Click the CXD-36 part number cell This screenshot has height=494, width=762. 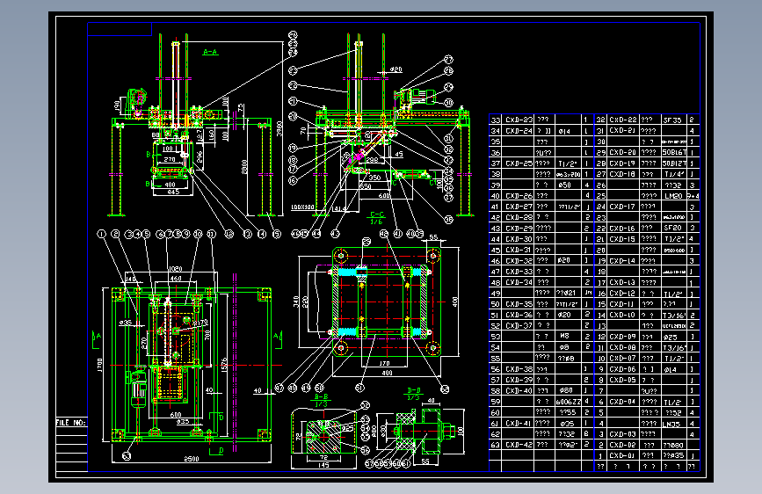[519, 315]
